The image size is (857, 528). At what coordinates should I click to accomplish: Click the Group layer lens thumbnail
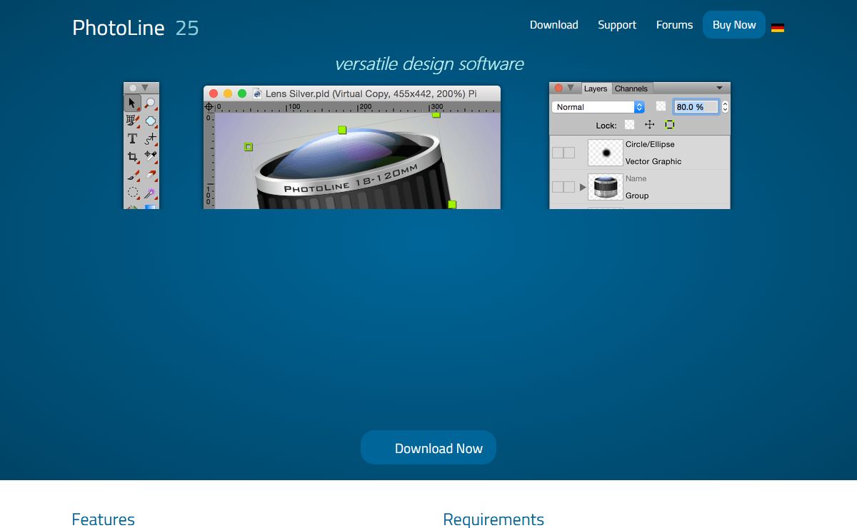click(x=606, y=187)
